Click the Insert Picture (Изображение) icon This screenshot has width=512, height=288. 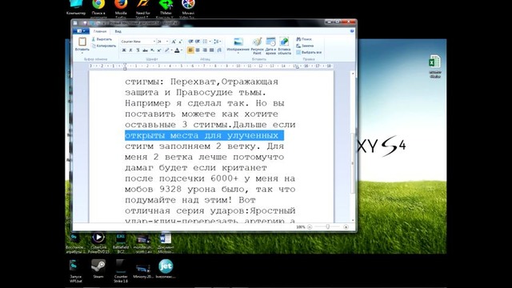(x=238, y=42)
